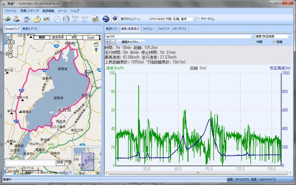
Task: Pan the map right with arrow button
Action: point(12,42)
